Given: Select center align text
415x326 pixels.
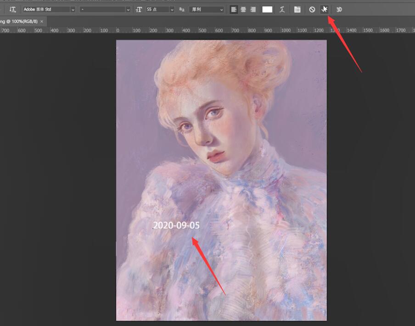Looking at the screenshot, I should point(243,10).
